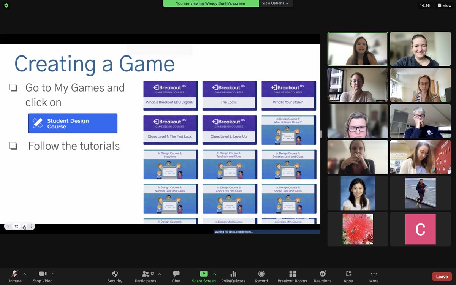Click the pencil icon on Student Design Course
Screen dimensions: 456x285
point(38,123)
